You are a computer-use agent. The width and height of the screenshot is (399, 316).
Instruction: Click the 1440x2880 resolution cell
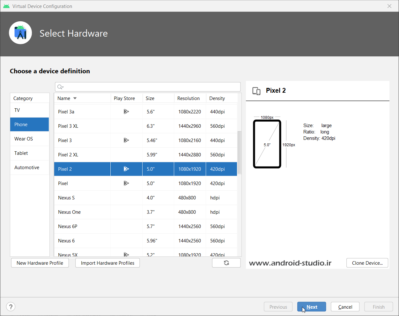190,154
